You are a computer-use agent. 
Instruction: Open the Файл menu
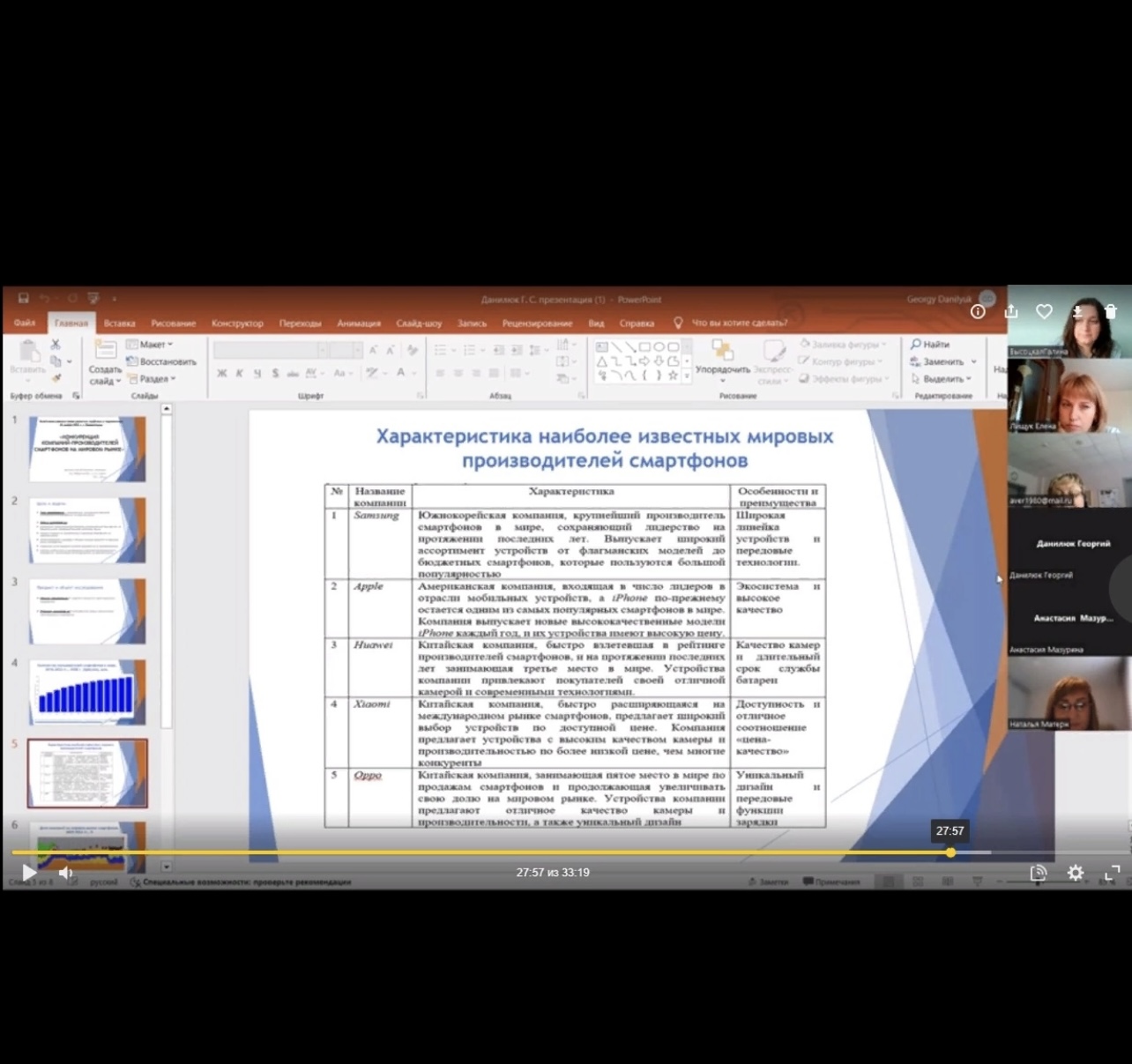click(x=25, y=323)
